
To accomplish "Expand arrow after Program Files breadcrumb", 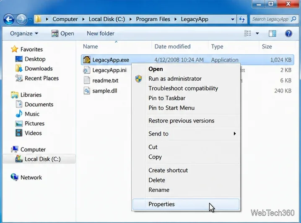I will pos(176,19).
